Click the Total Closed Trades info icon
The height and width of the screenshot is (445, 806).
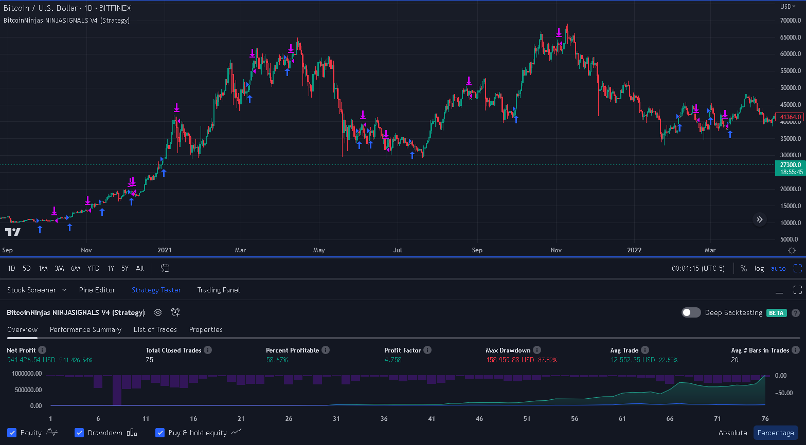point(208,350)
